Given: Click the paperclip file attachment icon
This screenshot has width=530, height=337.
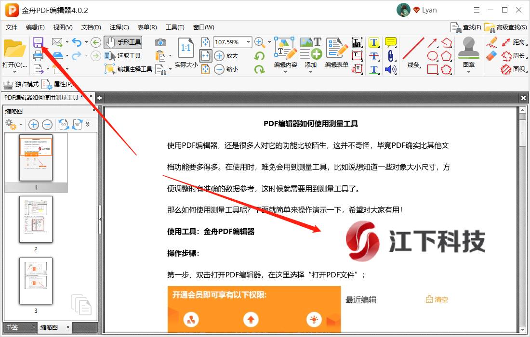Looking at the screenshot, I should coord(391,56).
